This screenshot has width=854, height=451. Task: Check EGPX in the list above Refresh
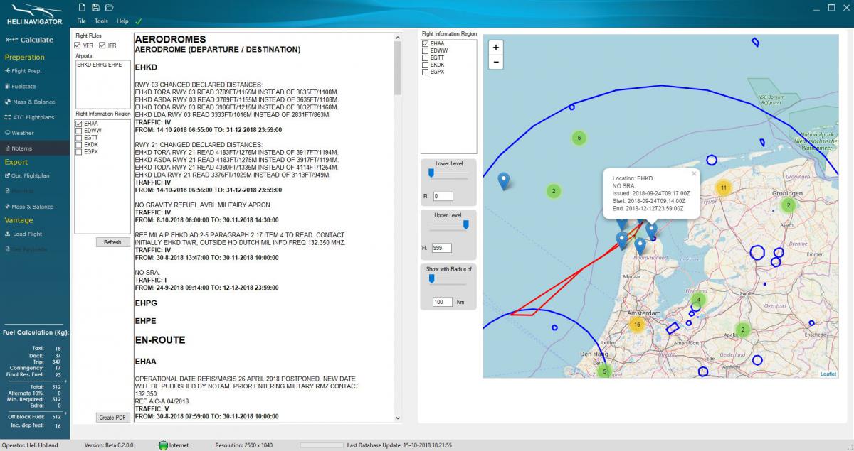(x=79, y=151)
